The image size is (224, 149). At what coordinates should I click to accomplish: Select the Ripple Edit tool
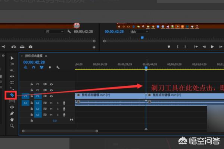[x=12, y=70]
